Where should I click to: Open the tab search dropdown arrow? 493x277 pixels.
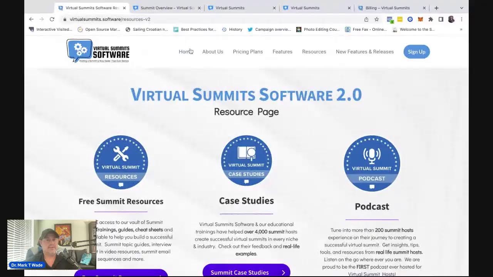(461, 8)
